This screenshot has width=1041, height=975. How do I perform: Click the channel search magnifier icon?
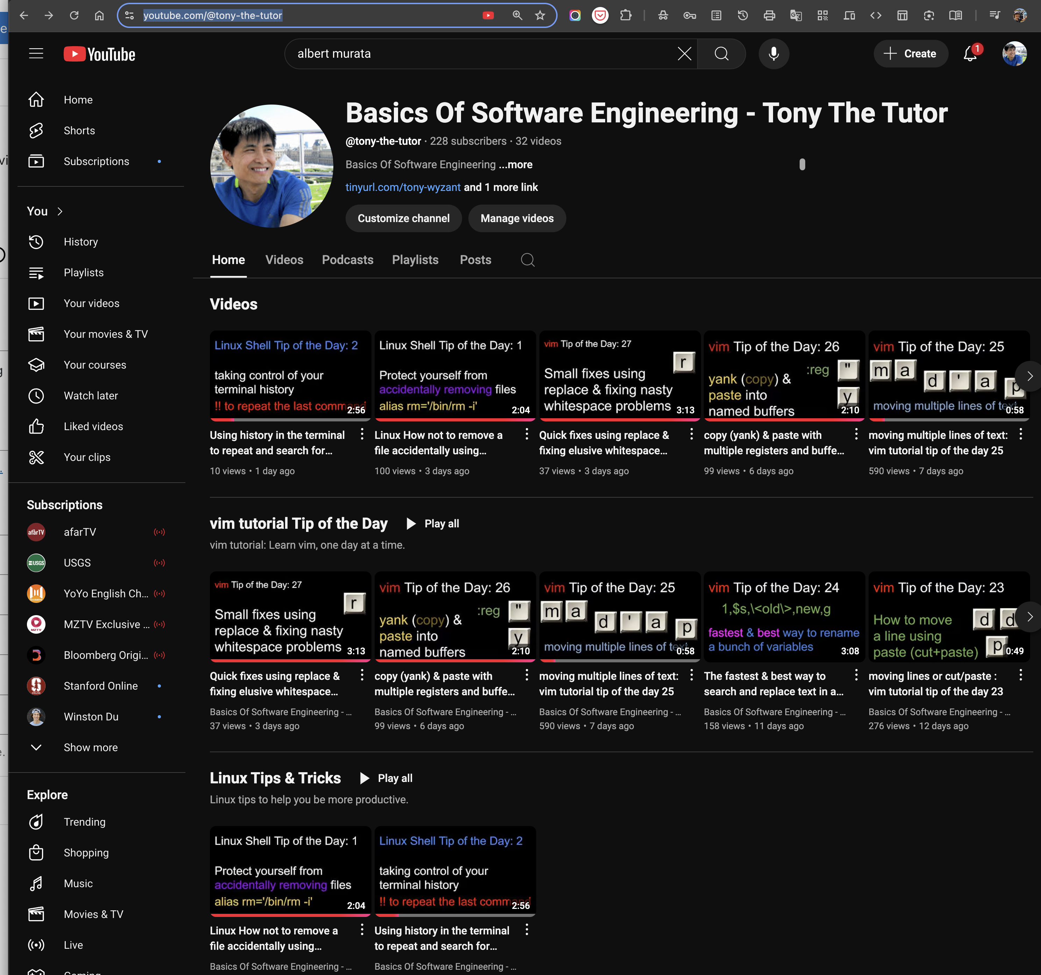527,260
